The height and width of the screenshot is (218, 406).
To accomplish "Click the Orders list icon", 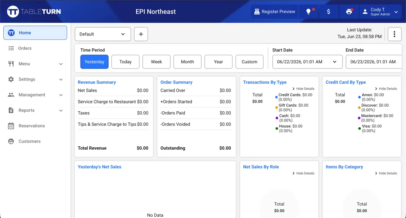I will [x=11, y=48].
